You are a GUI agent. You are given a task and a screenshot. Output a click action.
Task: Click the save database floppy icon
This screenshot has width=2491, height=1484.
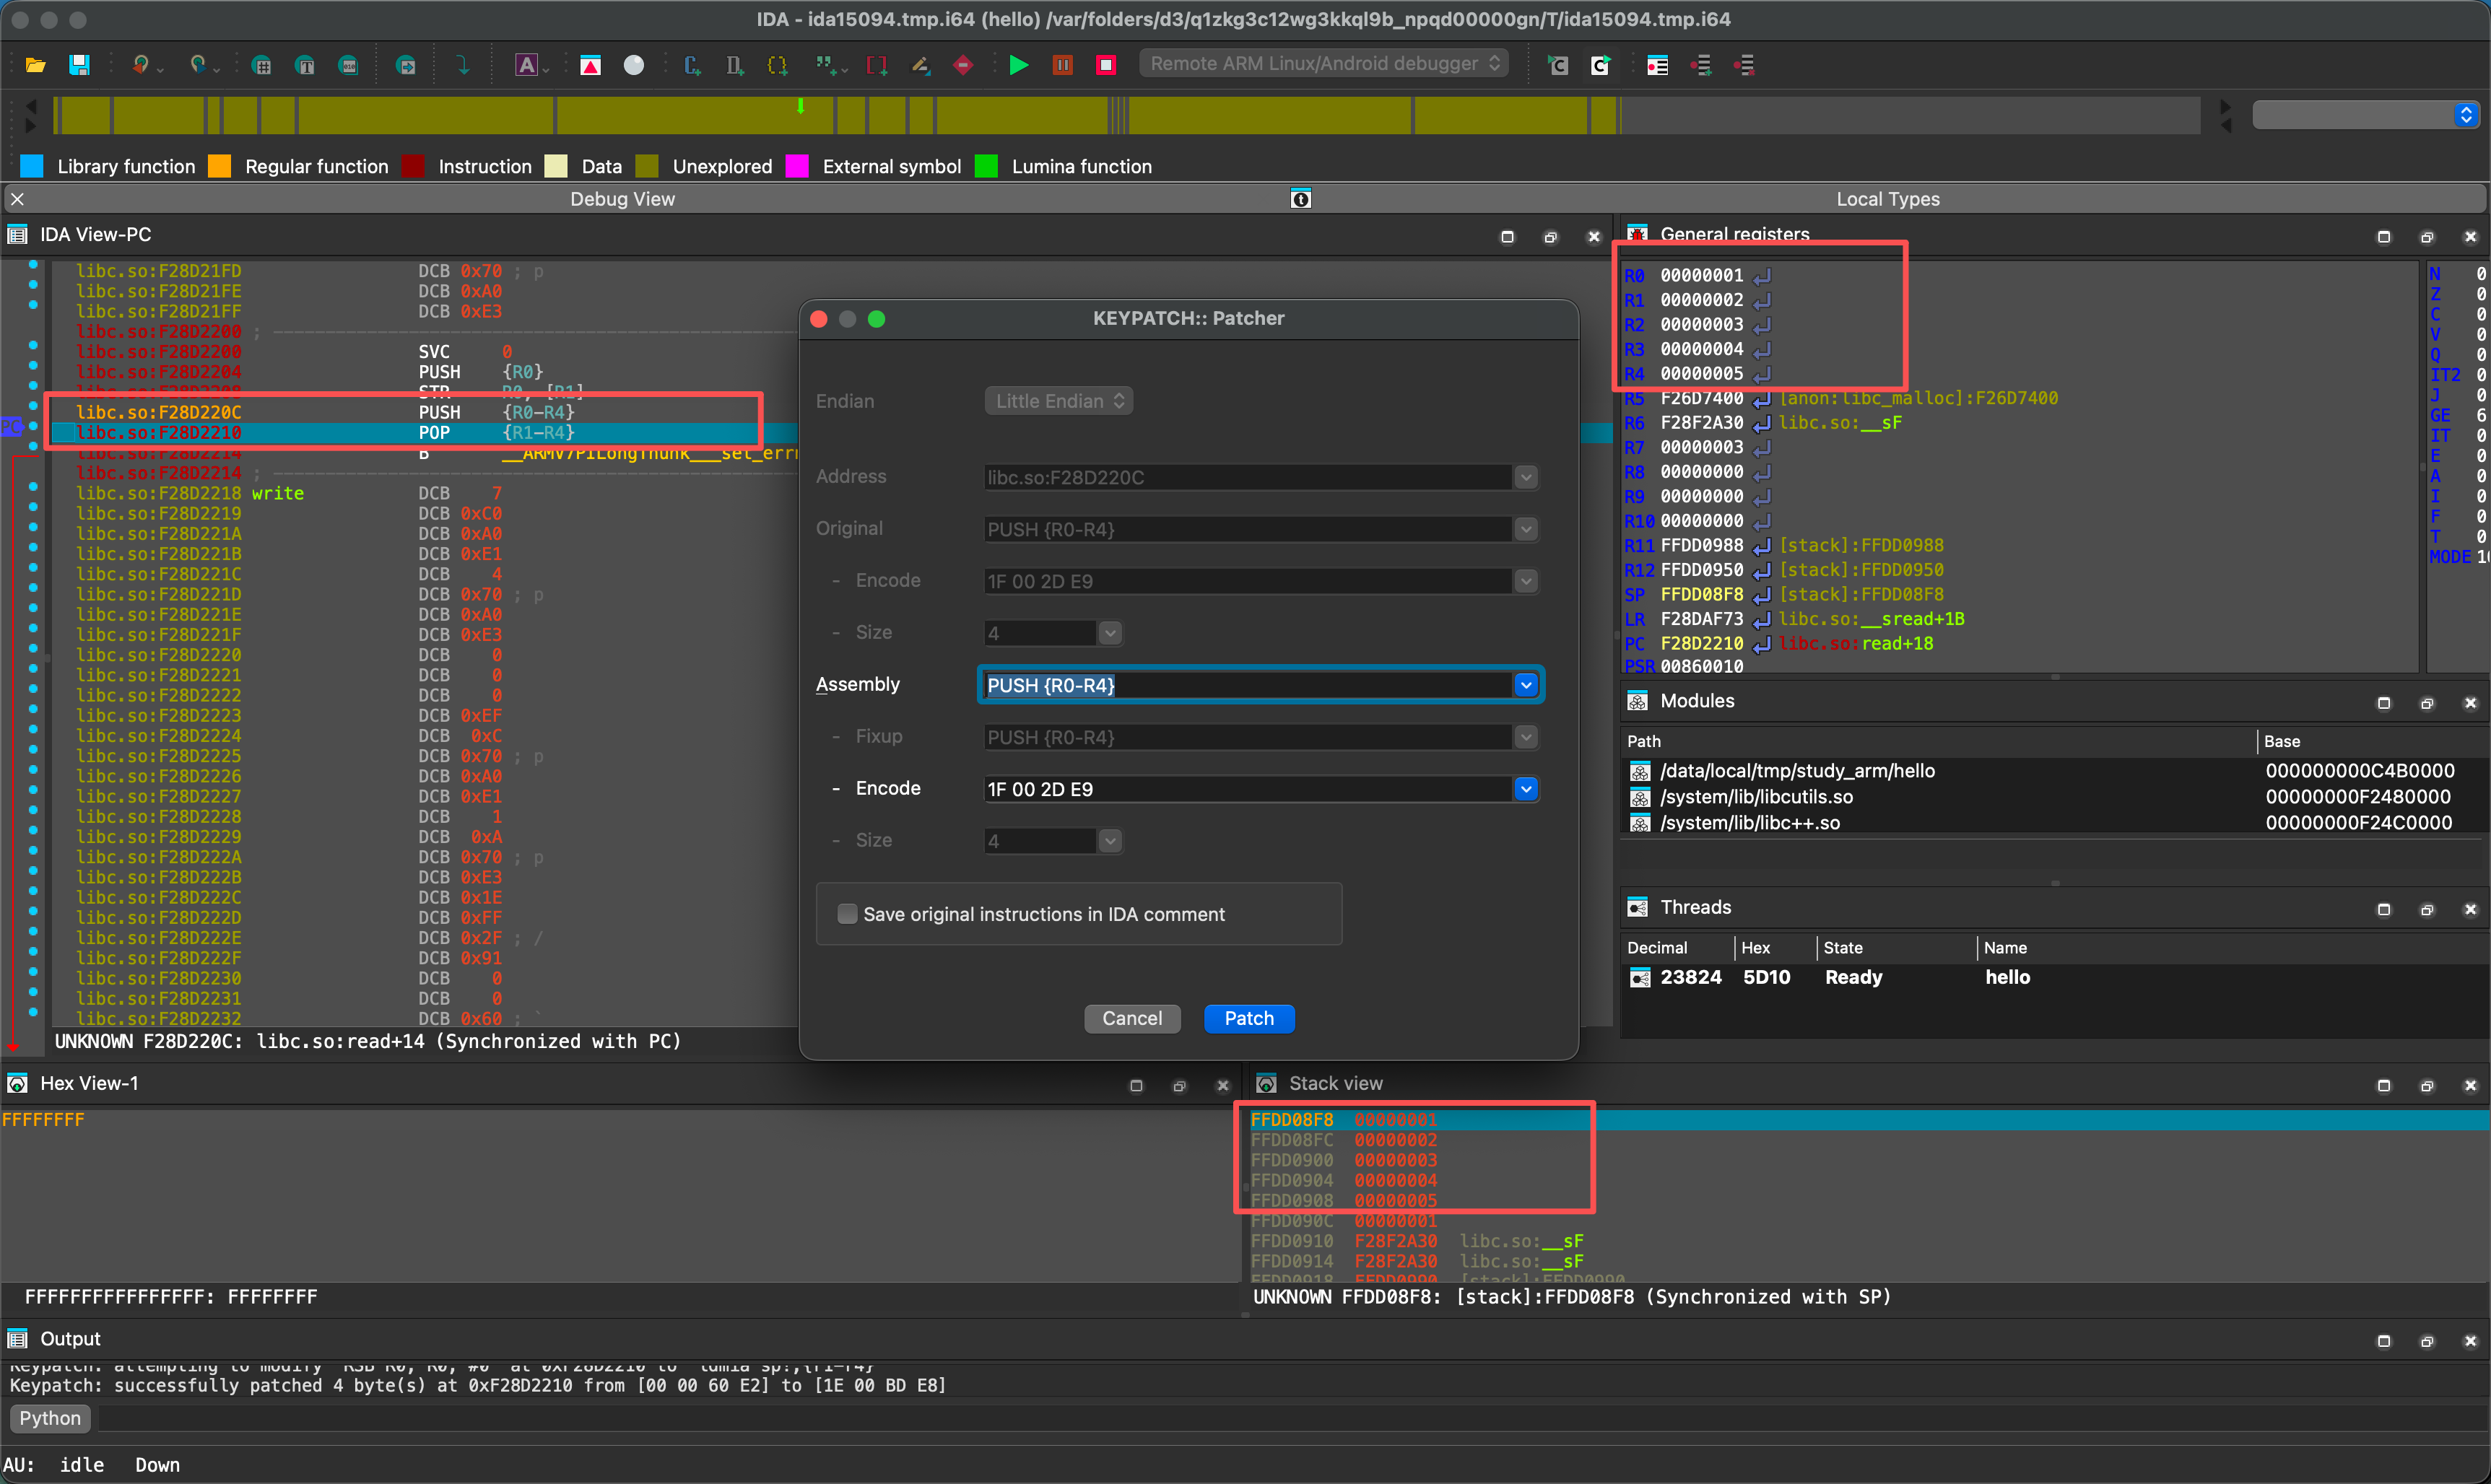(79, 65)
